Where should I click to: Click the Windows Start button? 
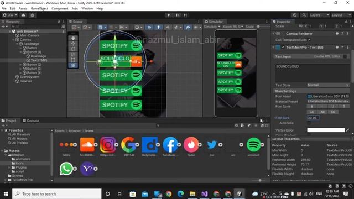pyautogui.click(x=6, y=194)
